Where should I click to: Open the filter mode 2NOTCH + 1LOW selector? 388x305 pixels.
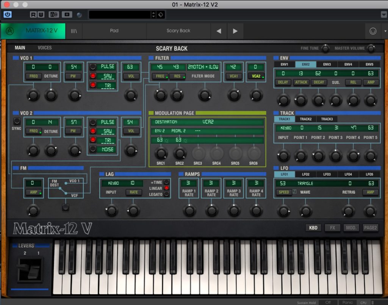pyautogui.click(x=203, y=67)
